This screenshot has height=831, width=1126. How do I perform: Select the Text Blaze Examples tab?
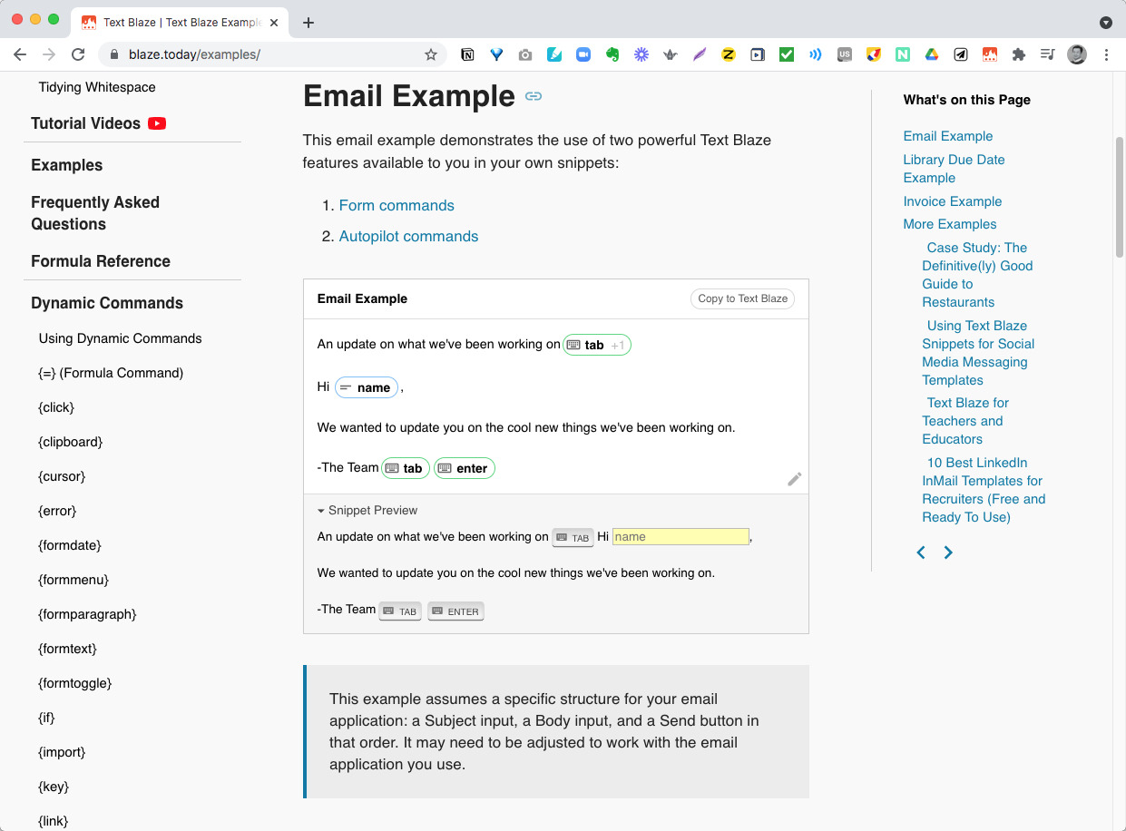180,23
